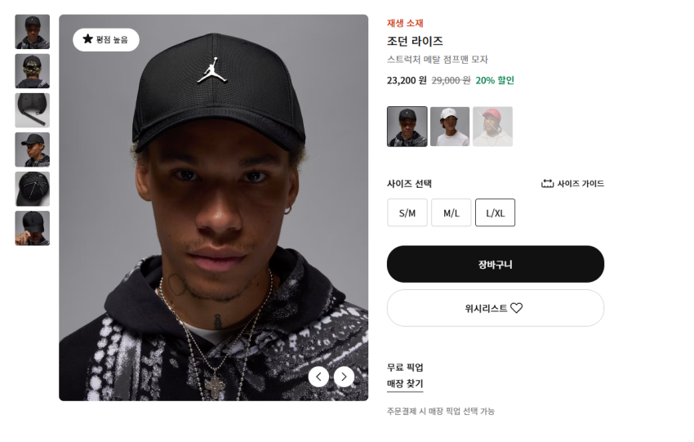Viewport: 694px width, 442px height.
Task: Click the previous image arrow button
Action: [x=318, y=377]
